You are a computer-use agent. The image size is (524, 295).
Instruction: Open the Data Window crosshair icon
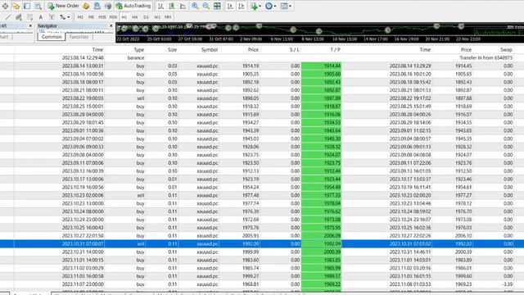[6, 6]
